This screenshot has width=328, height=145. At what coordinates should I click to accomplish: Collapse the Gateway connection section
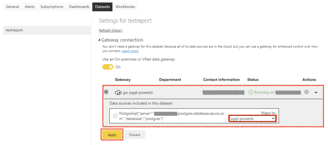[x=99, y=40]
